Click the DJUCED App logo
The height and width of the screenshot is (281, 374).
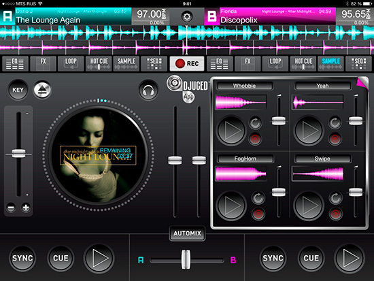tap(188, 88)
